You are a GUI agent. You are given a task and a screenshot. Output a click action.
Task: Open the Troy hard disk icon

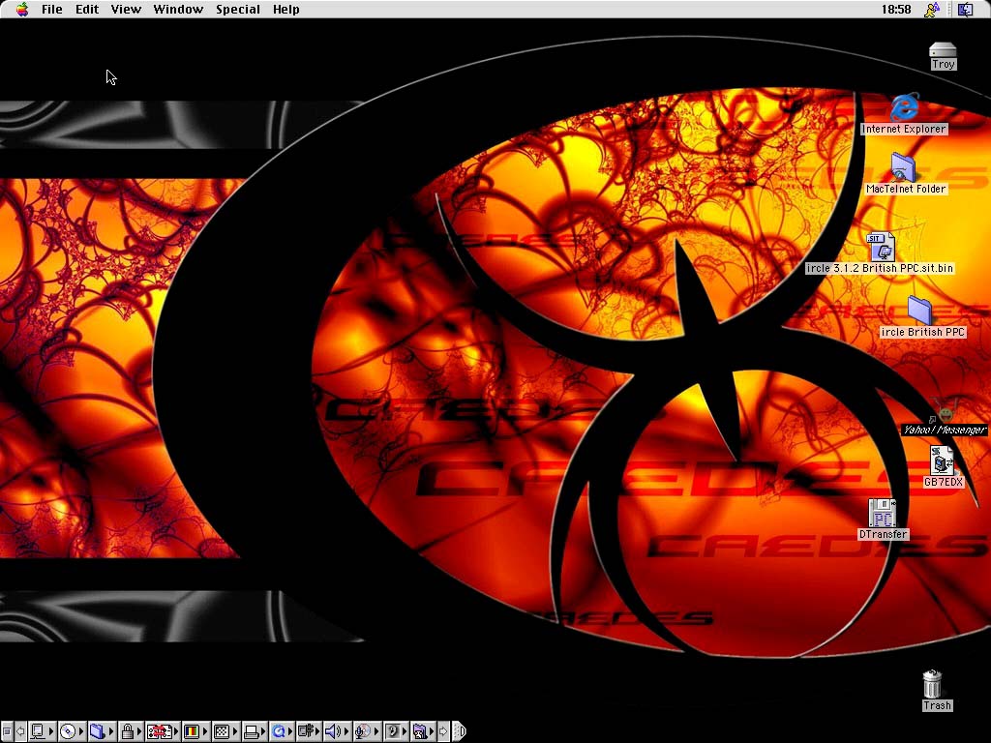pyautogui.click(x=943, y=55)
